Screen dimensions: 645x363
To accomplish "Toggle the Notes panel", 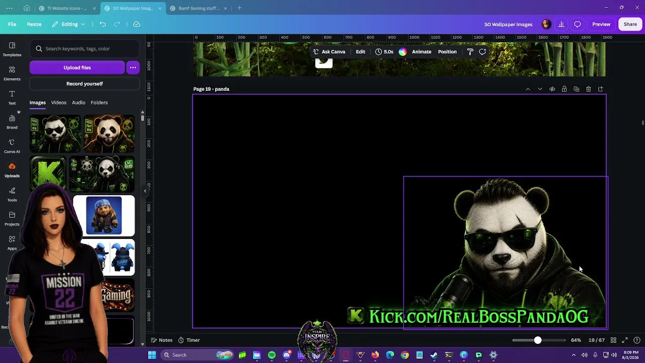I will pos(161,340).
